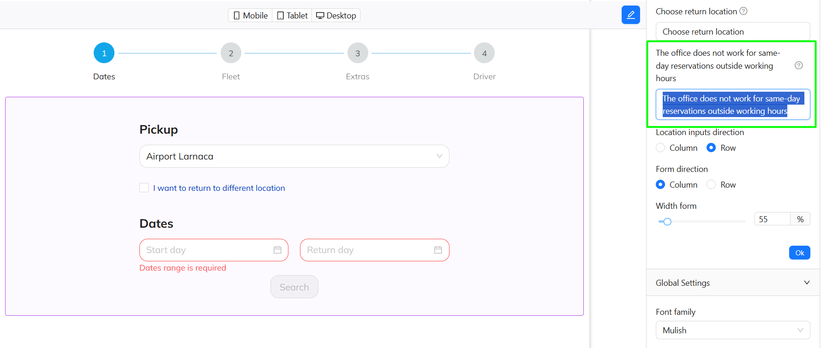
Task: Click help icon beside Choose return location
Action: point(743,11)
